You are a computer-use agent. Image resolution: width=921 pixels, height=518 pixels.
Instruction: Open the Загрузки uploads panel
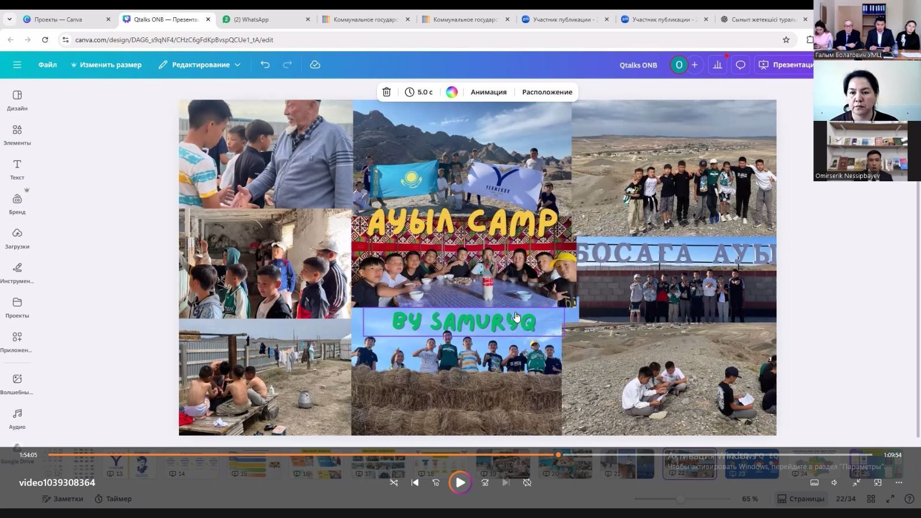(17, 238)
